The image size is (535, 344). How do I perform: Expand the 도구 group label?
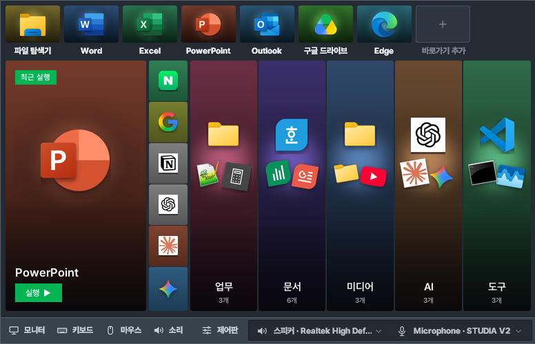point(497,287)
